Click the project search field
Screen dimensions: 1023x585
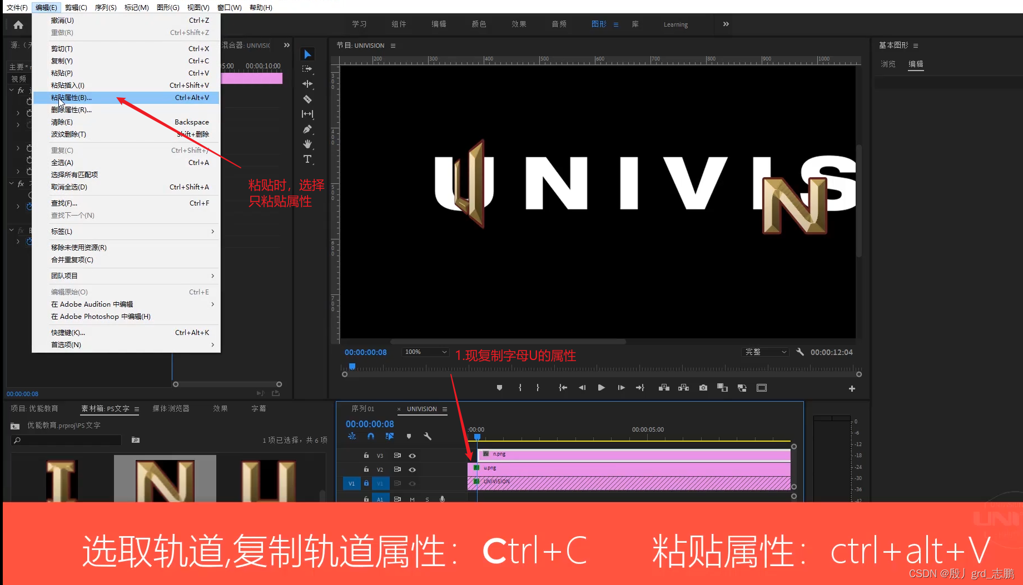[x=66, y=440]
